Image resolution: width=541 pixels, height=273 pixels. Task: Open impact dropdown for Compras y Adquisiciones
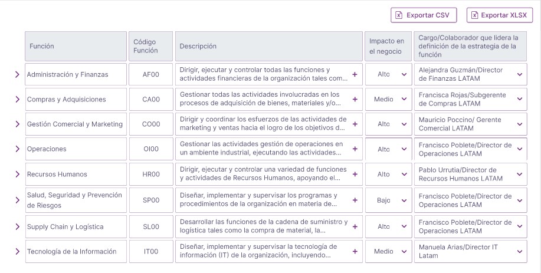[x=388, y=100]
